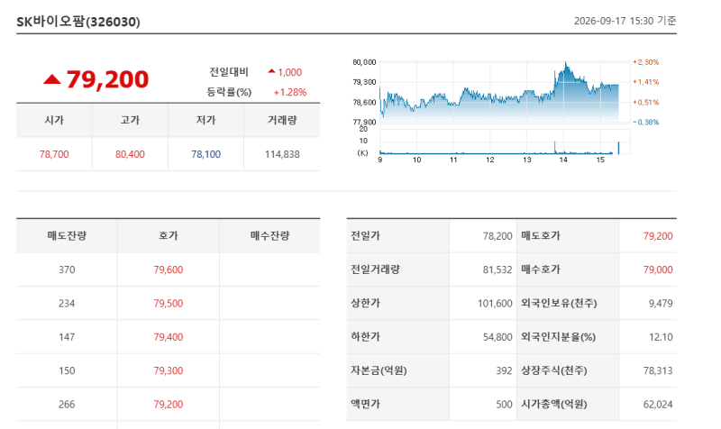Click the market cap 62,024

point(658,404)
